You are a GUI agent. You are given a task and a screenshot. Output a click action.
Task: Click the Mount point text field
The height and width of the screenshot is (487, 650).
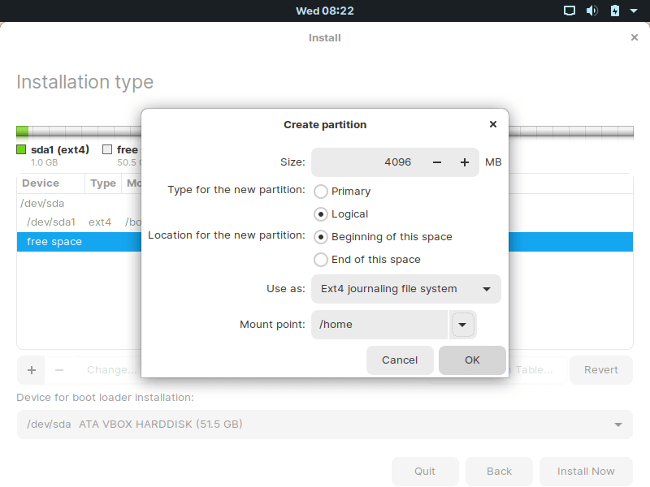379,325
